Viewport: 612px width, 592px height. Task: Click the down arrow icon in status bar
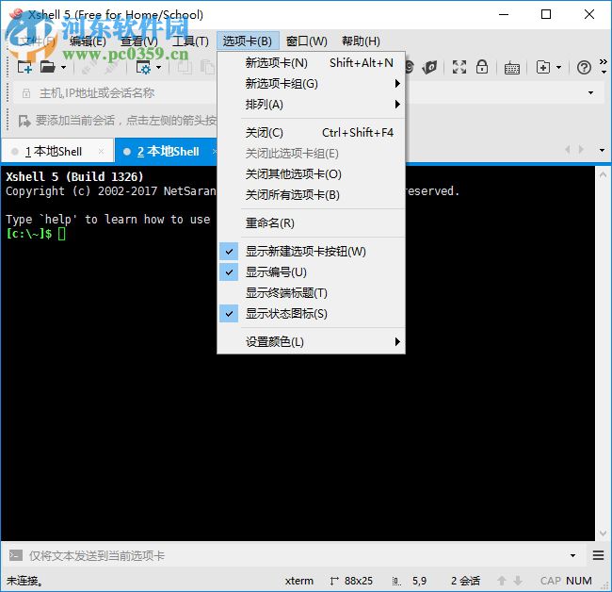(518, 581)
